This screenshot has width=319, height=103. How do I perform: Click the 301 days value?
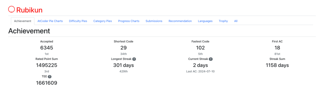click(124, 65)
